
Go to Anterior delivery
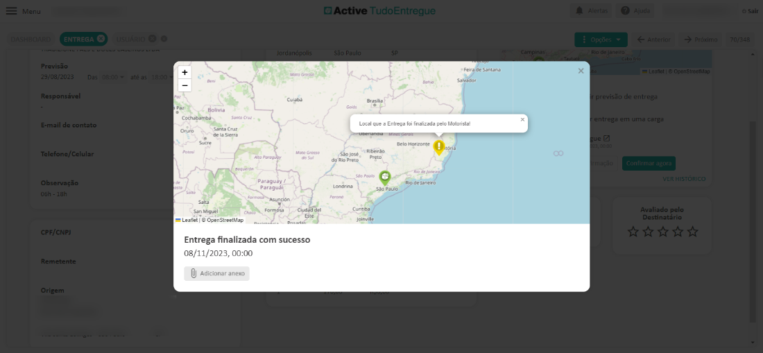(653, 40)
